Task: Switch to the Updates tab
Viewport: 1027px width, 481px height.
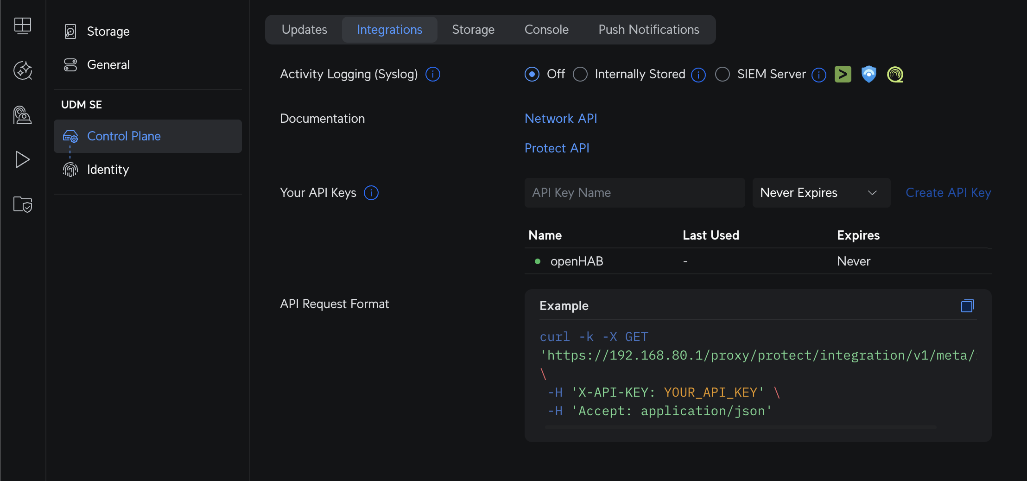Action: 304,29
